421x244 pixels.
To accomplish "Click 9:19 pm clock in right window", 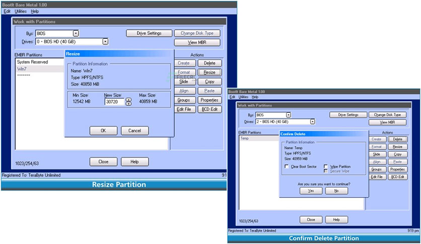I will pyautogui.click(x=413, y=230).
